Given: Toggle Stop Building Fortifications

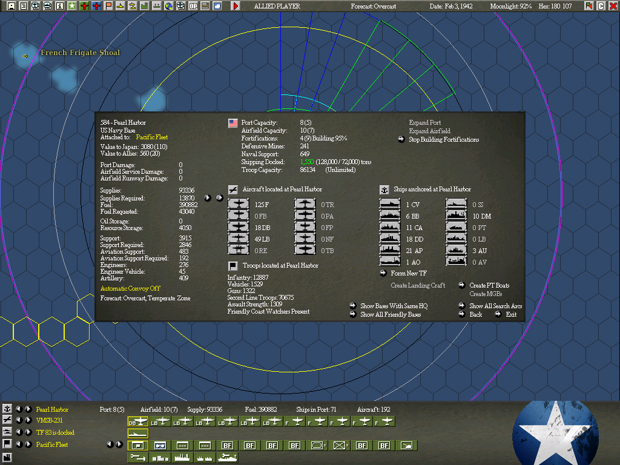Looking at the screenshot, I should (x=444, y=139).
